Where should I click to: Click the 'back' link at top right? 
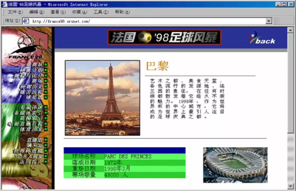click(x=264, y=41)
